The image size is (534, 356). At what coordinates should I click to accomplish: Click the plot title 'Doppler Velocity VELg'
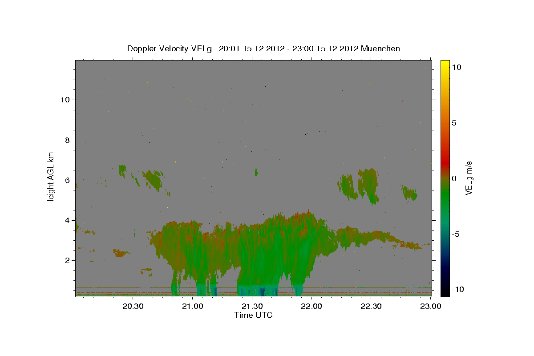point(170,49)
